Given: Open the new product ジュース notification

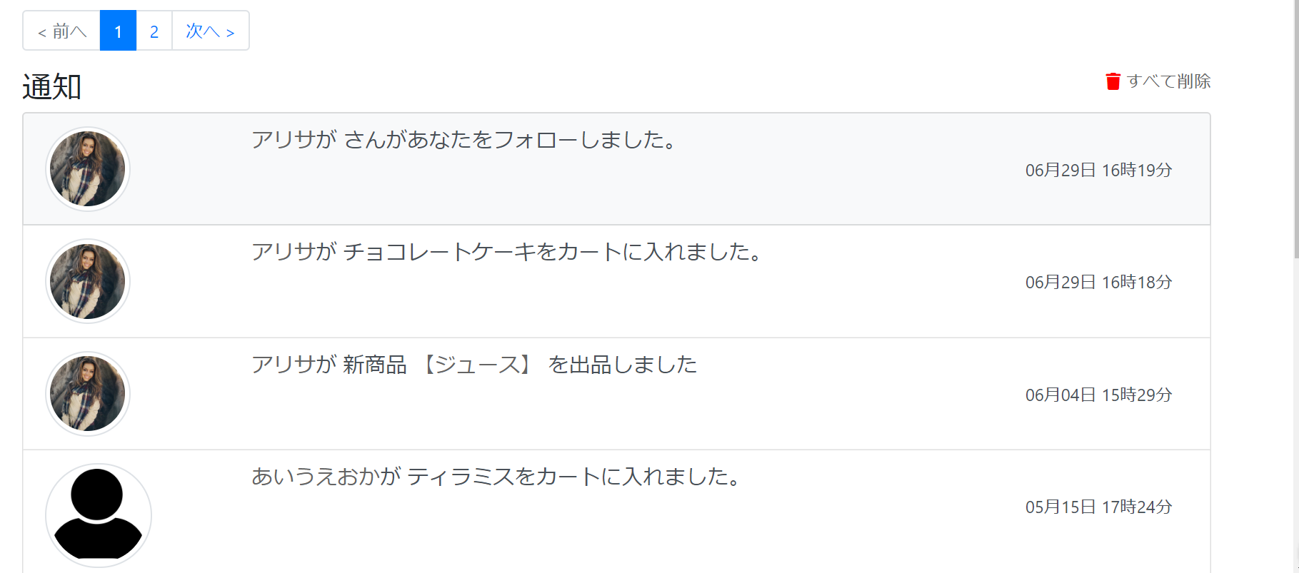Looking at the screenshot, I should tap(476, 365).
